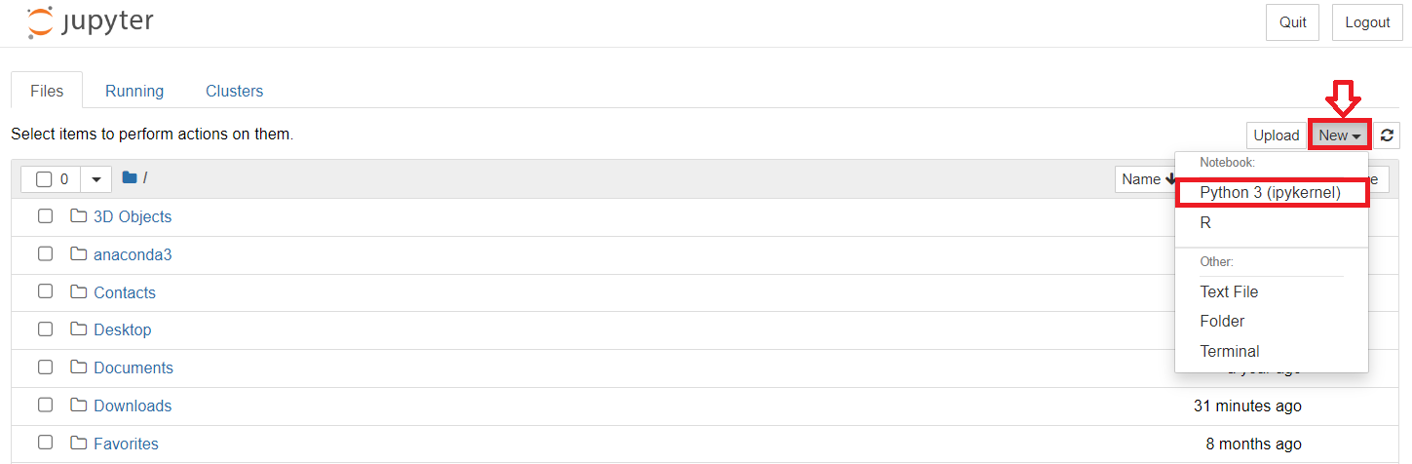This screenshot has height=464, width=1412.
Task: Click the anaconda3 folder icon
Action: click(x=79, y=254)
